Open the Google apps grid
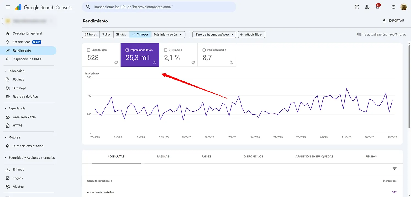This screenshot has width=411, height=197. (393, 7)
